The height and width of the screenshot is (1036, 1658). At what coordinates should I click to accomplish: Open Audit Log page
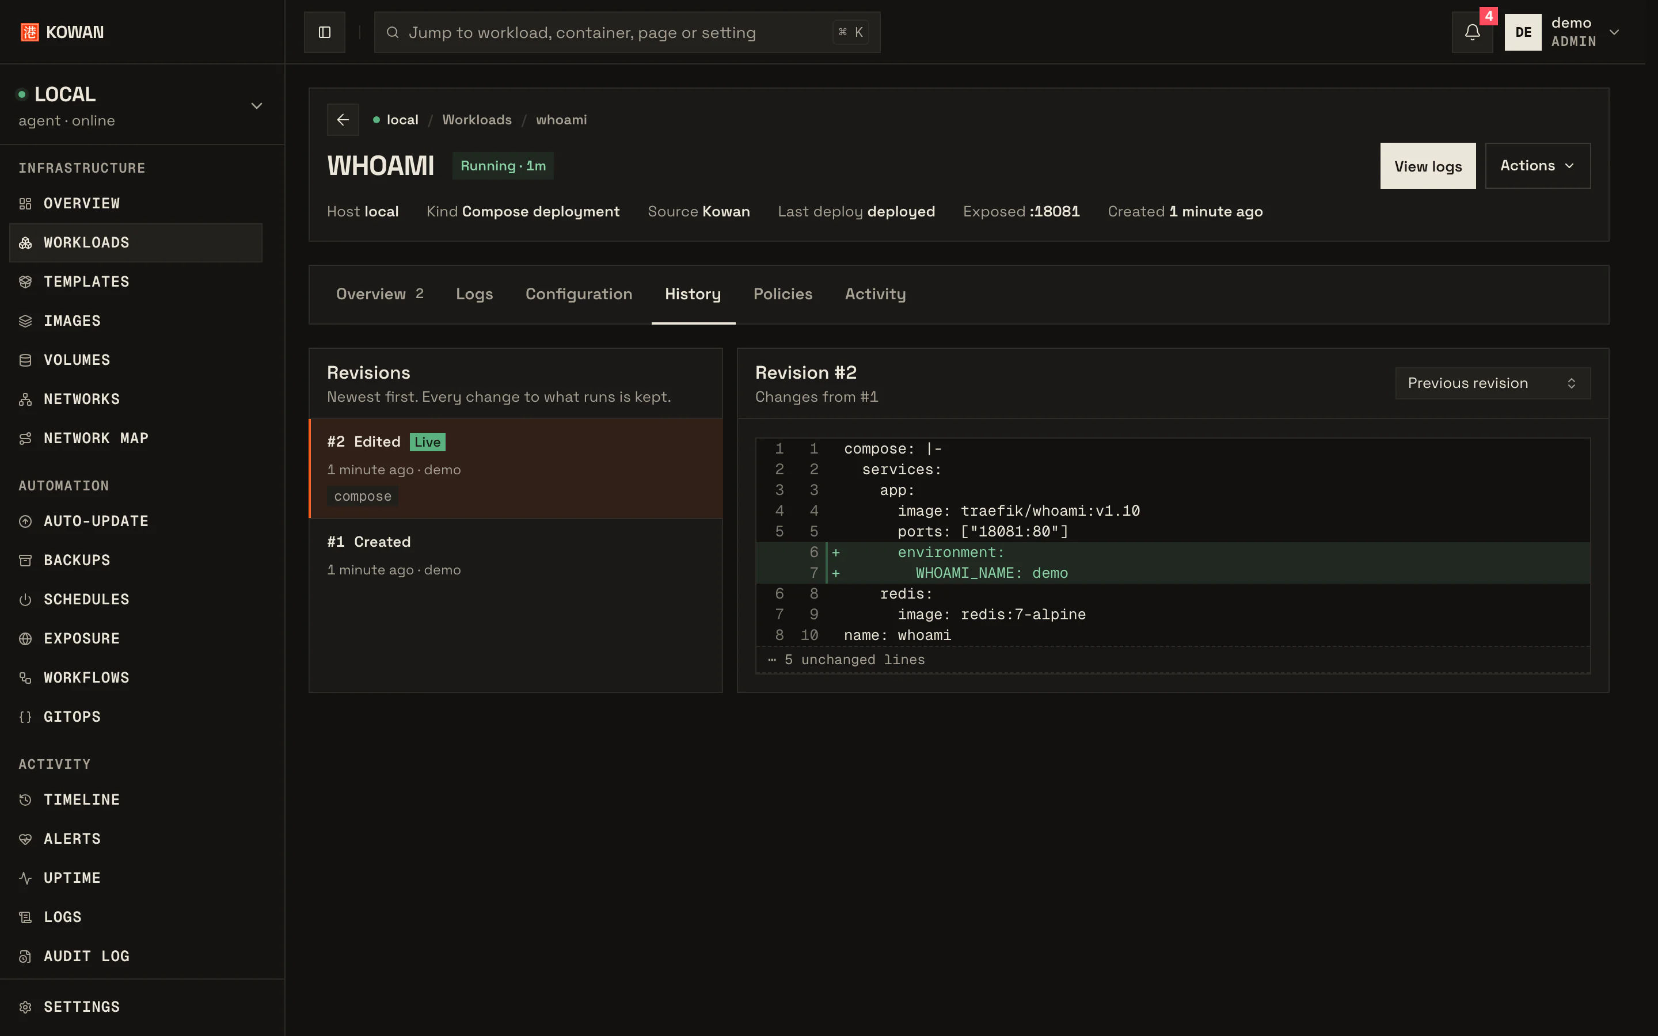tap(136, 955)
